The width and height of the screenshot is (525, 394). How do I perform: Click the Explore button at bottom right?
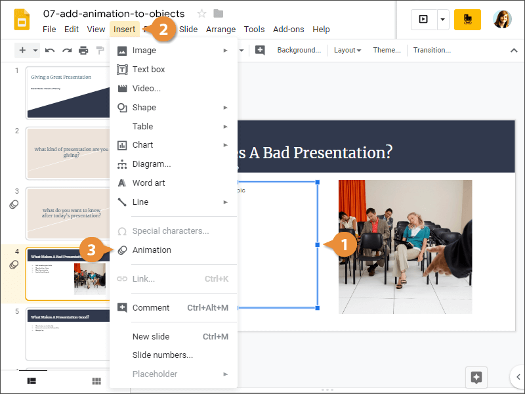(x=476, y=377)
